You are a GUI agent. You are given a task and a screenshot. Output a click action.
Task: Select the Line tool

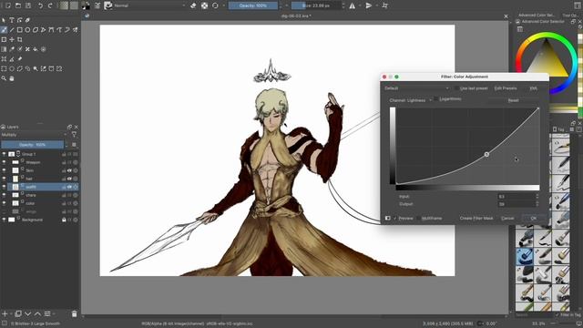pyautogui.click(x=12, y=30)
